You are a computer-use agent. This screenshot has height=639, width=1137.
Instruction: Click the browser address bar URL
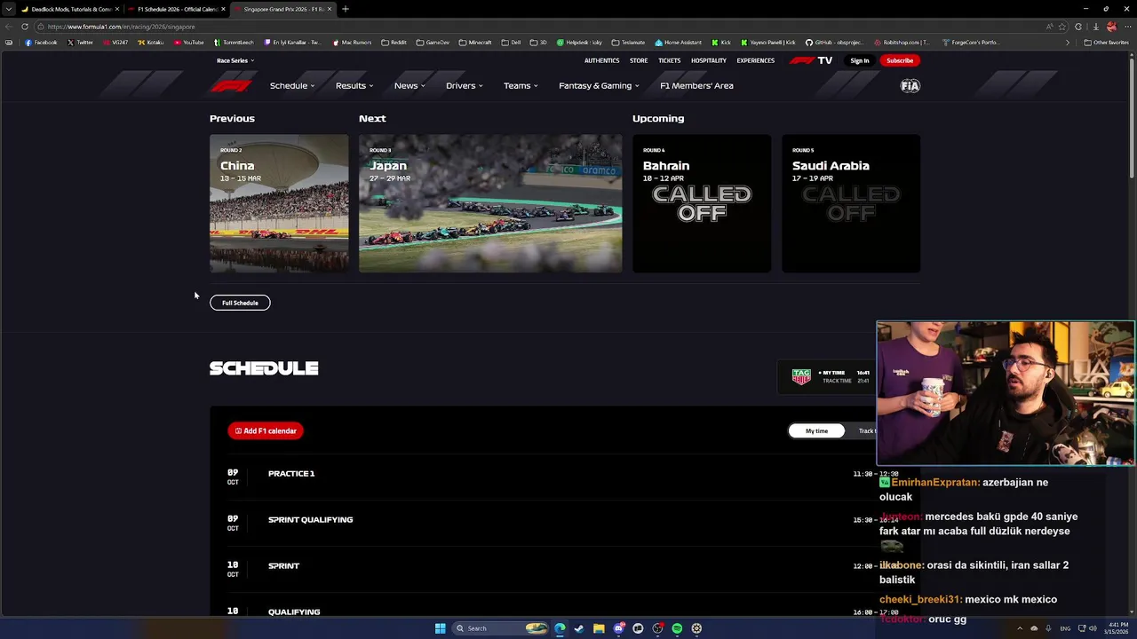click(122, 27)
